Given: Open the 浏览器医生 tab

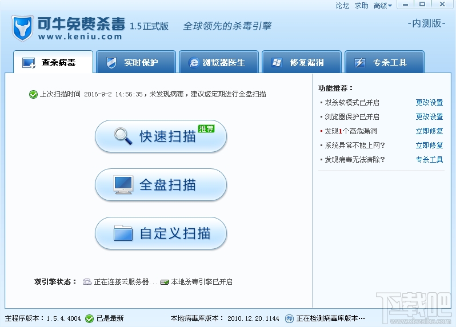Looking at the screenshot, I should pyautogui.click(x=219, y=62).
